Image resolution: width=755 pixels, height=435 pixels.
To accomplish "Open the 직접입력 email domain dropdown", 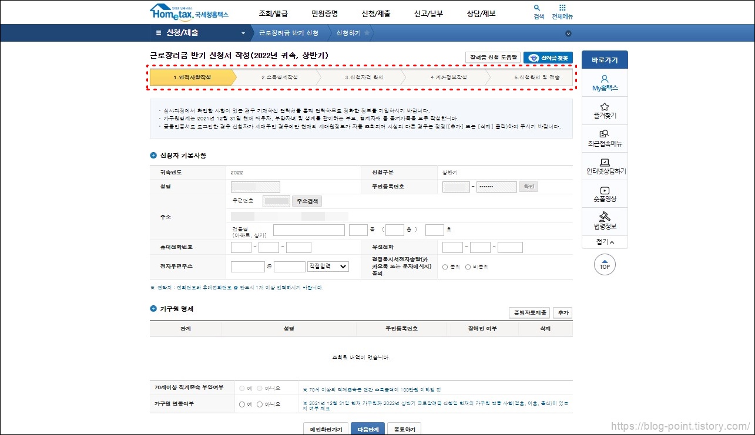I will (x=328, y=266).
